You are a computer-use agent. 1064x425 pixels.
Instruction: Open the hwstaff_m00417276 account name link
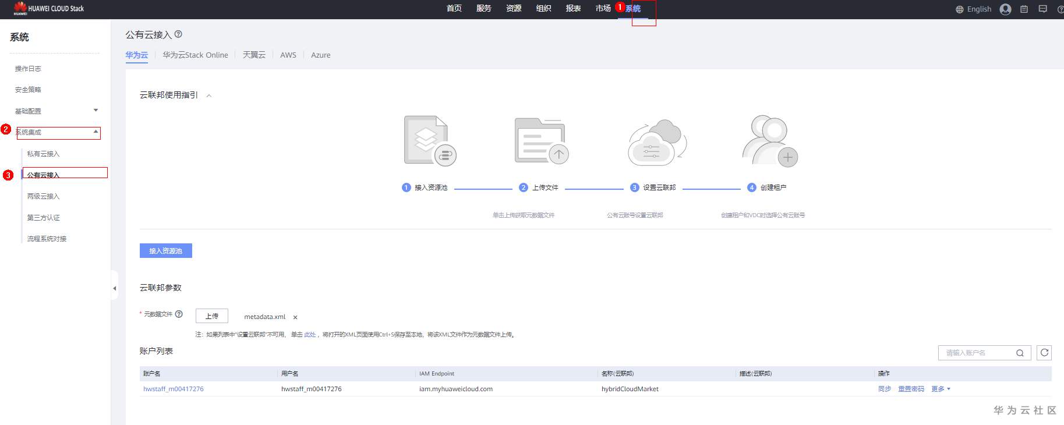[174, 389]
